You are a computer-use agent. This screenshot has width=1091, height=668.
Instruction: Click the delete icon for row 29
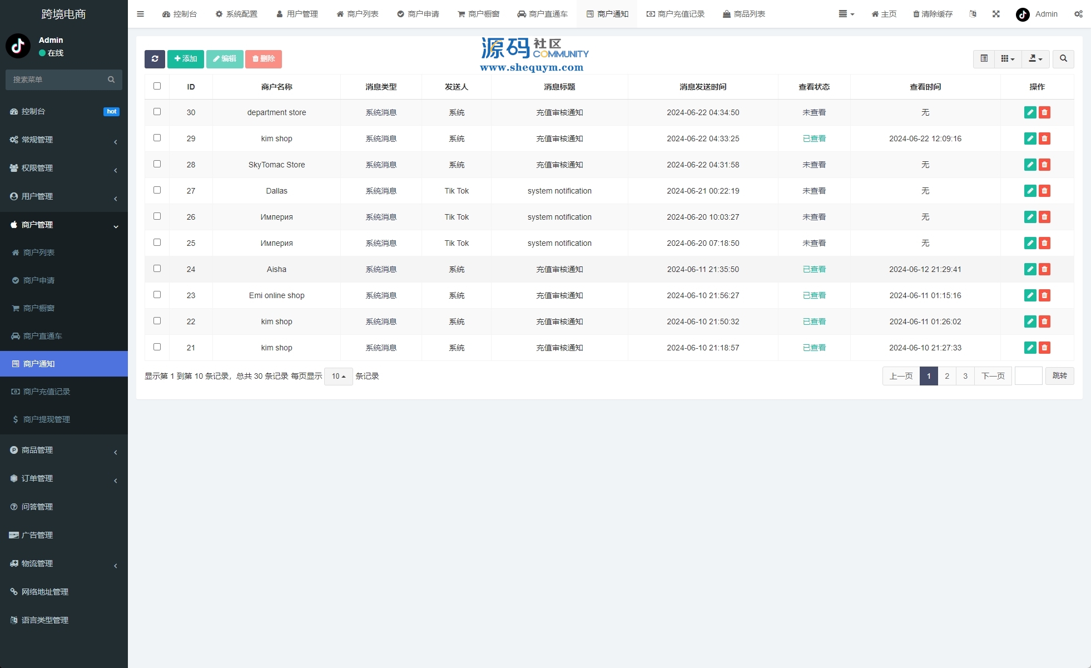[x=1044, y=138]
